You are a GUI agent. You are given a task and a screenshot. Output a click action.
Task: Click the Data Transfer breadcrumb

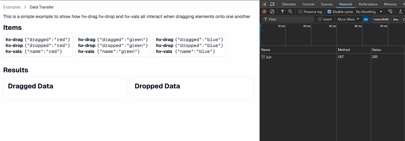(42, 7)
